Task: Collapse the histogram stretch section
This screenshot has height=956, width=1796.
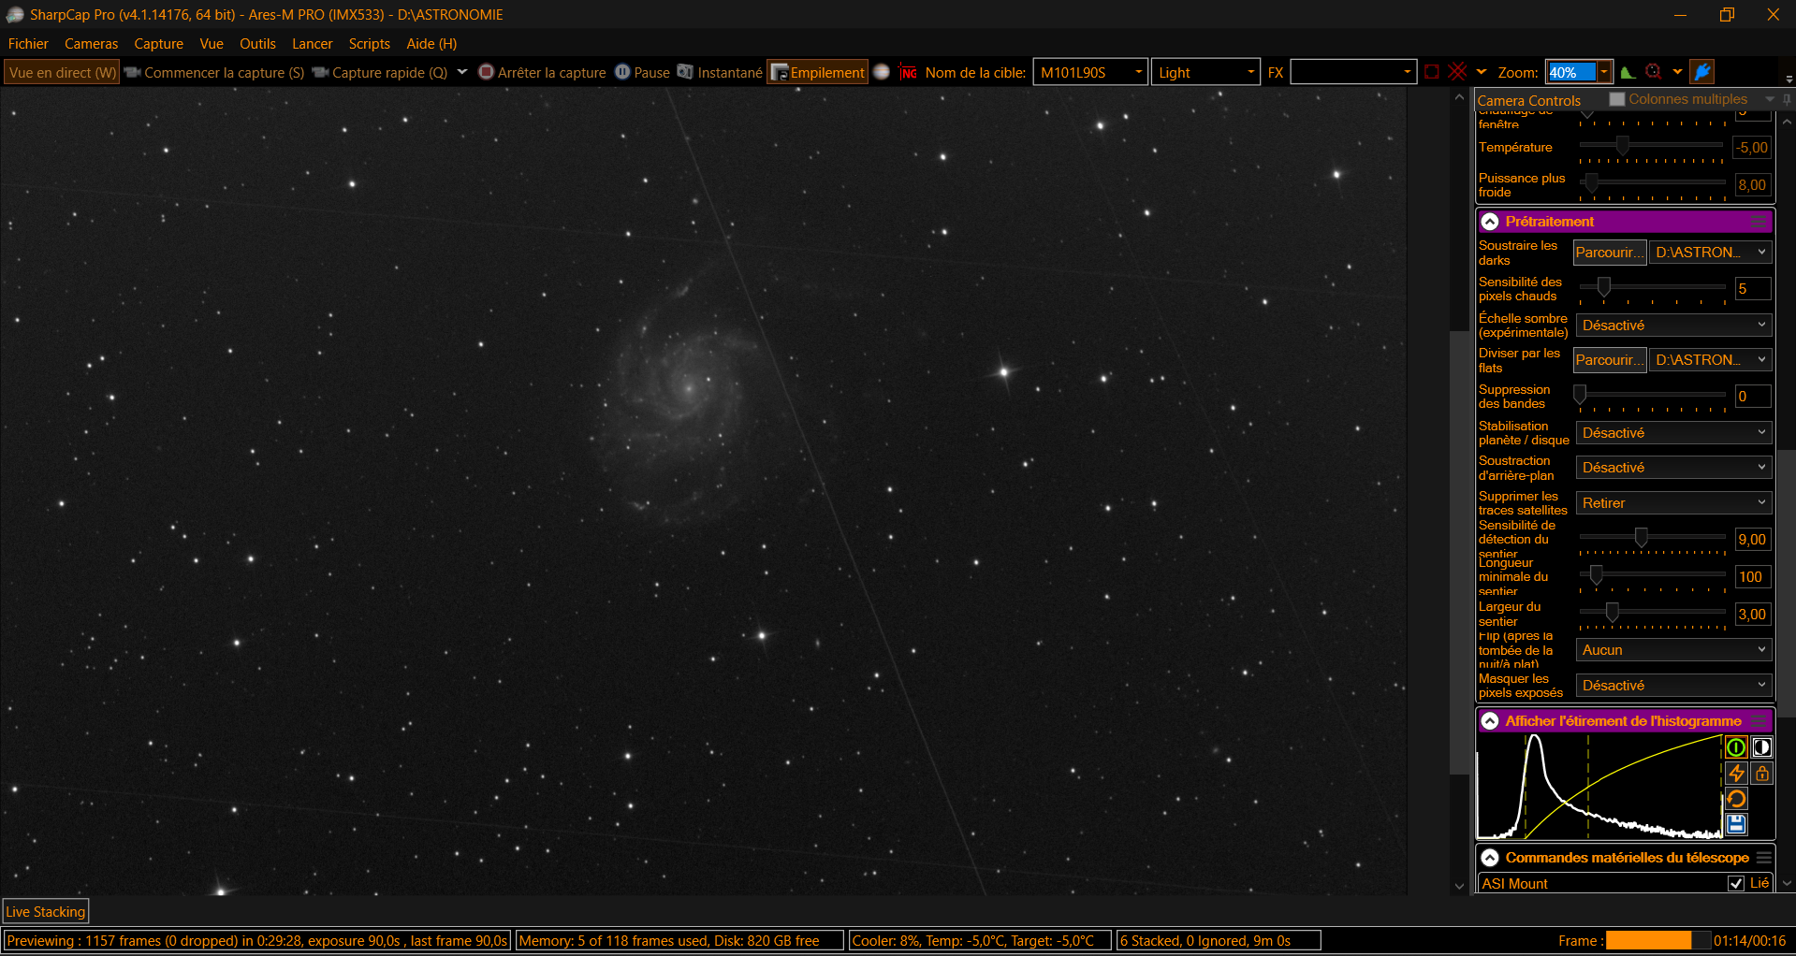Action: point(1490,721)
